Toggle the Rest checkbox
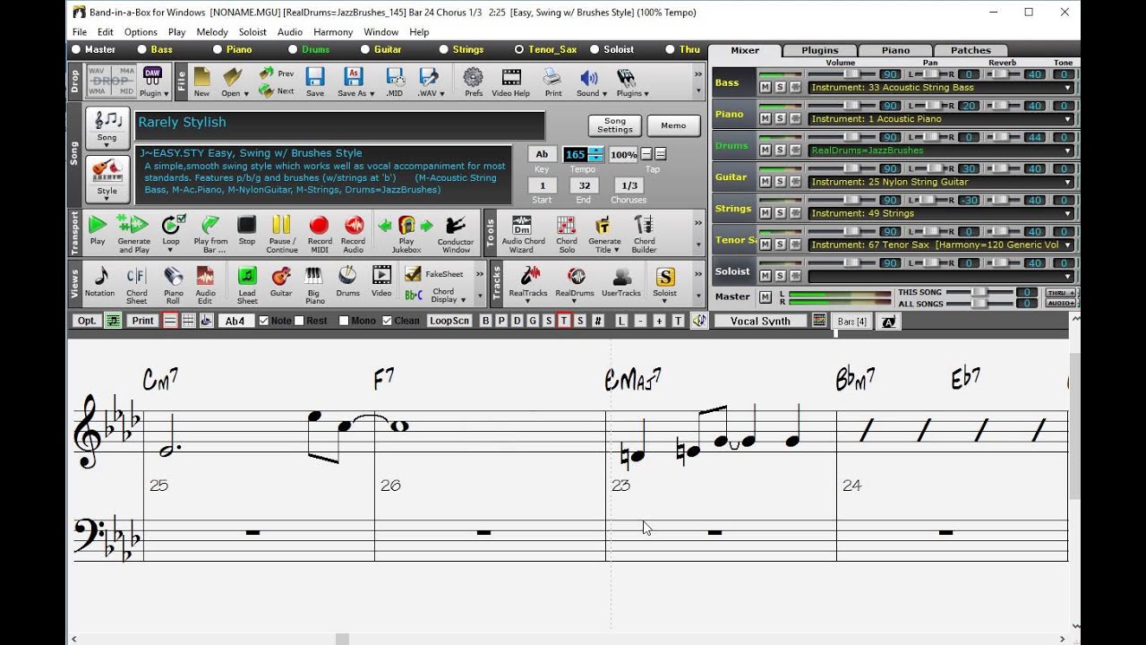The height and width of the screenshot is (645, 1146). (x=300, y=321)
